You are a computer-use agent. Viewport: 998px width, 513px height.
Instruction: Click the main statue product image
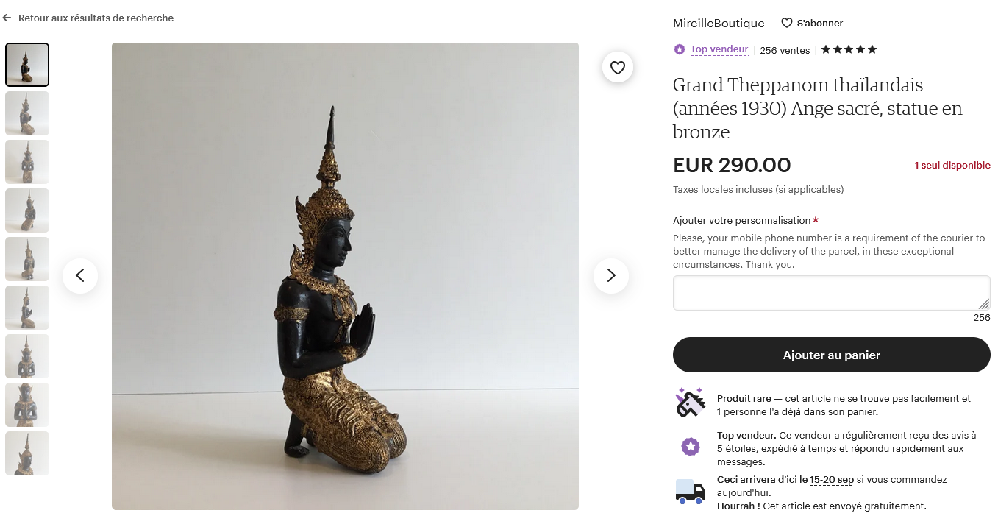[x=345, y=276]
